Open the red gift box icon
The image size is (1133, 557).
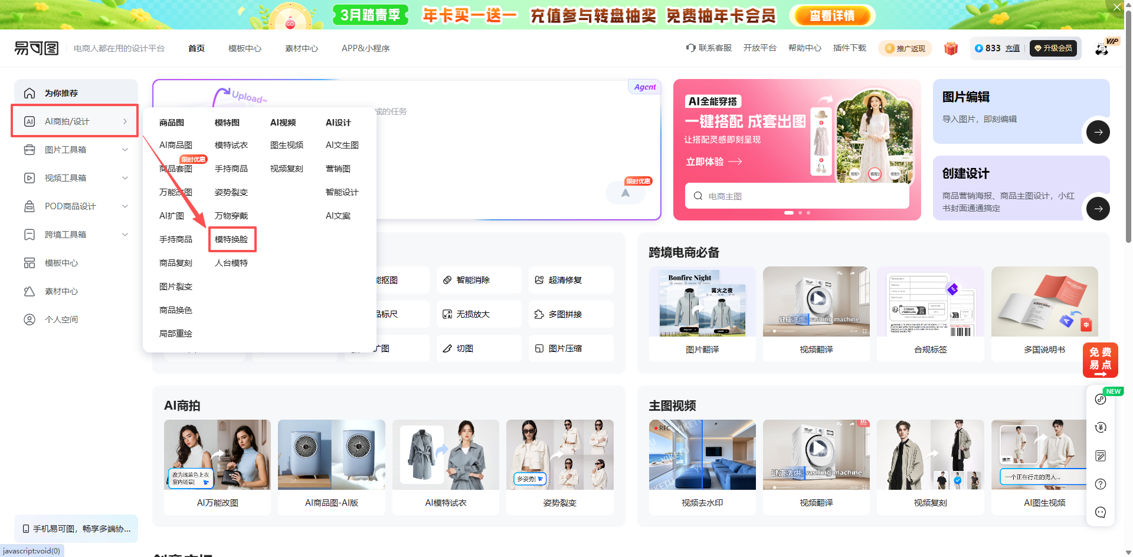pos(951,48)
